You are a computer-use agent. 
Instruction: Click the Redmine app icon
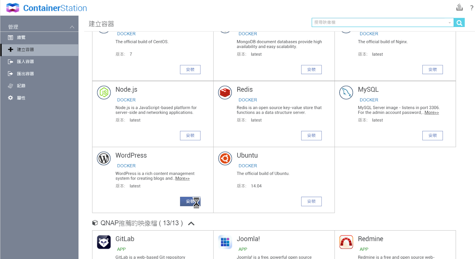coord(346,242)
